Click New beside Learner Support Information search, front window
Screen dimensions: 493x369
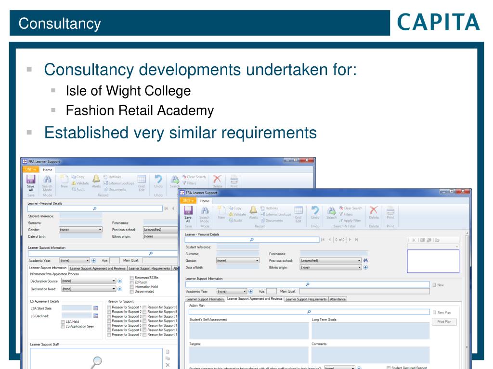(x=438, y=285)
